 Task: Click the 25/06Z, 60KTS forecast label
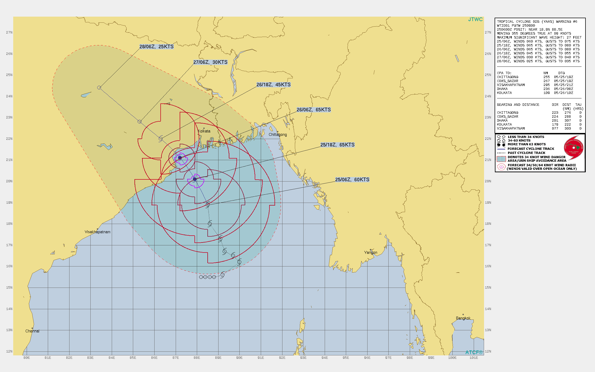(x=352, y=180)
